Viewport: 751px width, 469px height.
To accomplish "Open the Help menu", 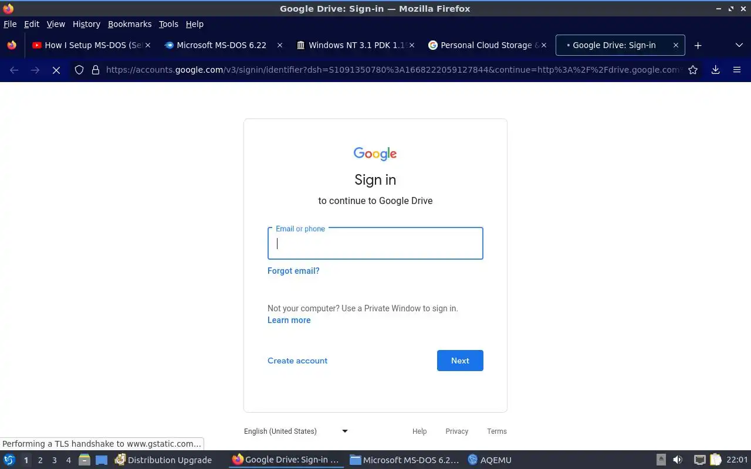I will [x=195, y=24].
